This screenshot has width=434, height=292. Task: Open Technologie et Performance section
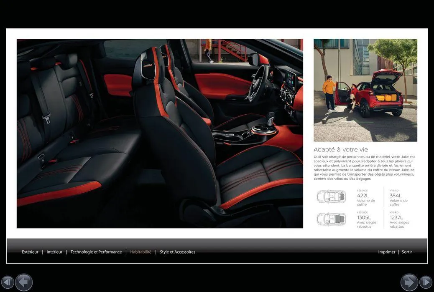tap(96, 252)
